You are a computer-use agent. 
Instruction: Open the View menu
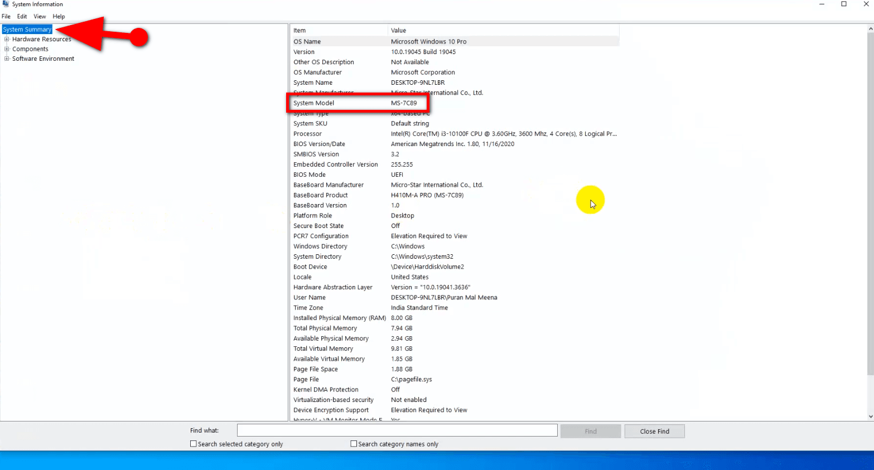pyautogui.click(x=40, y=16)
